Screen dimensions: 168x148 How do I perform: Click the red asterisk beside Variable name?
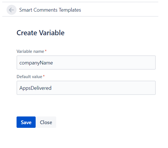click(46, 51)
